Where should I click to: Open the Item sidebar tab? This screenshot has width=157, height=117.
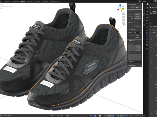point(144,5)
